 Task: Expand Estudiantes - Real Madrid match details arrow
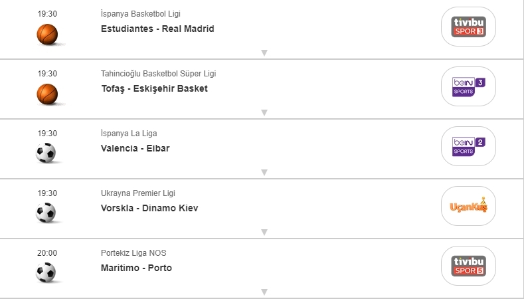coord(264,52)
